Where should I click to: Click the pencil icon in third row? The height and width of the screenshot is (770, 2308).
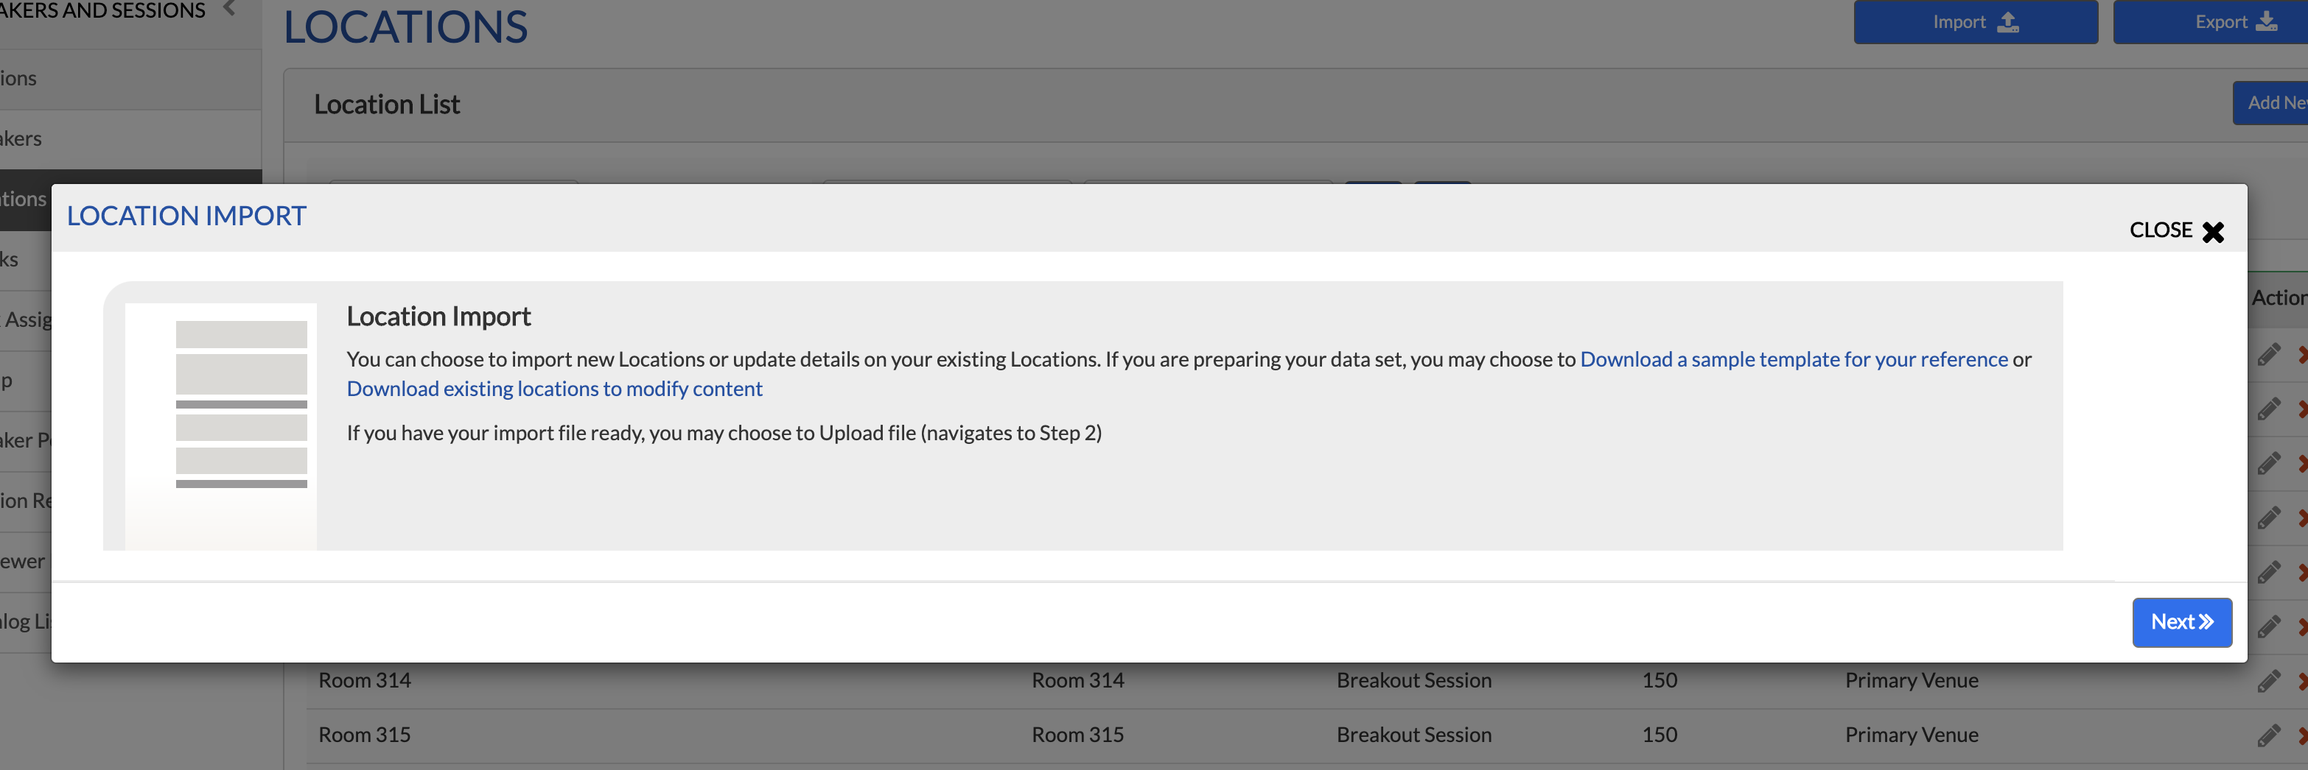[x=2267, y=463]
